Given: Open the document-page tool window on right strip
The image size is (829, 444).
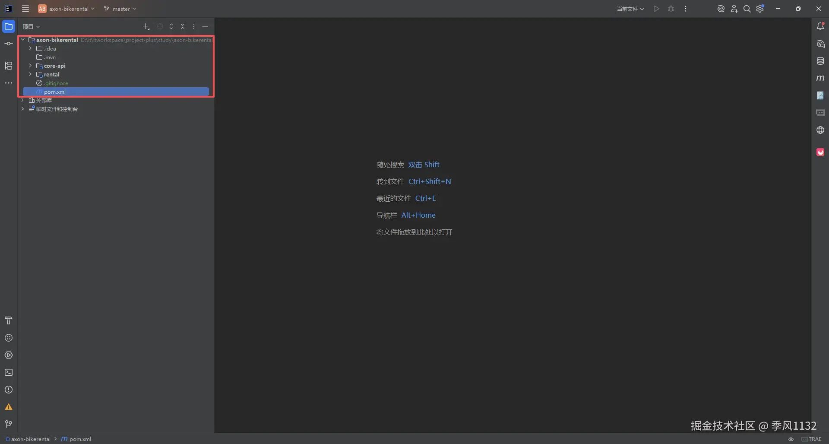Looking at the screenshot, I should click(x=820, y=95).
